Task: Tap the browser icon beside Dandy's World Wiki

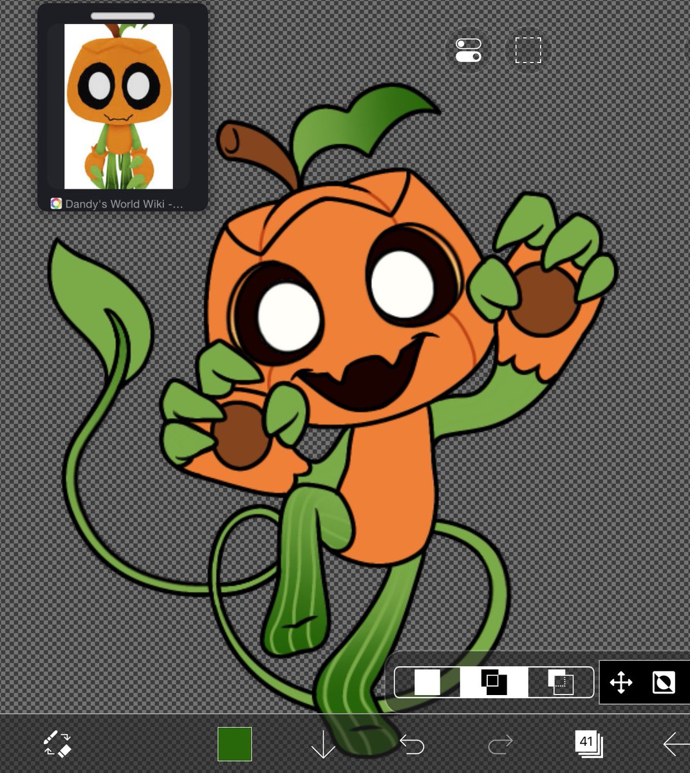Action: [56, 204]
